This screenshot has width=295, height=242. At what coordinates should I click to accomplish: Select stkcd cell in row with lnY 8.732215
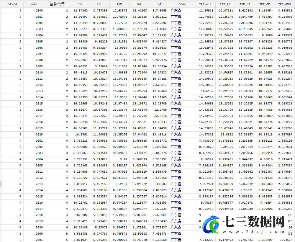12,140
